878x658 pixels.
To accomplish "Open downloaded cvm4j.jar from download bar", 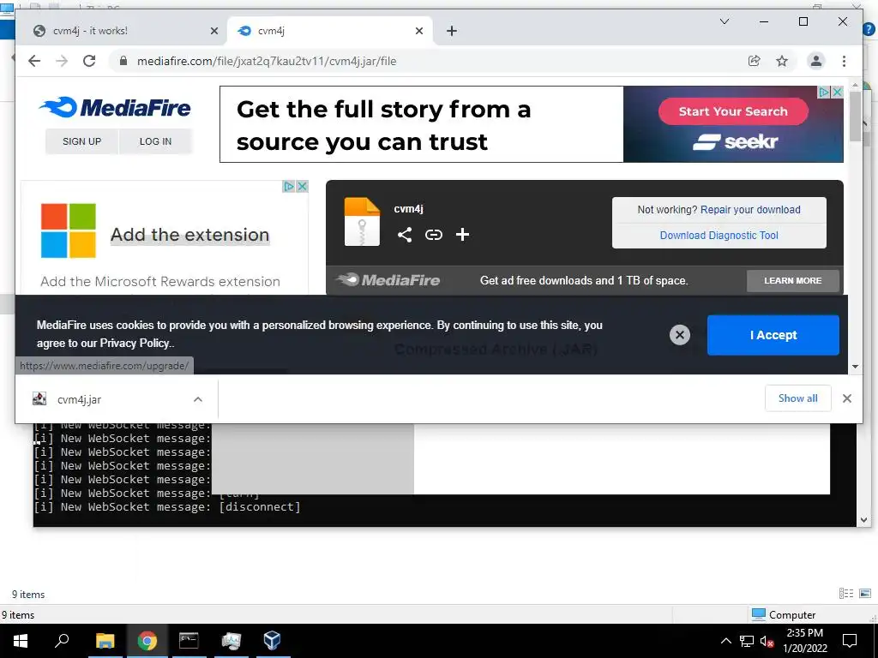I will click(x=79, y=399).
